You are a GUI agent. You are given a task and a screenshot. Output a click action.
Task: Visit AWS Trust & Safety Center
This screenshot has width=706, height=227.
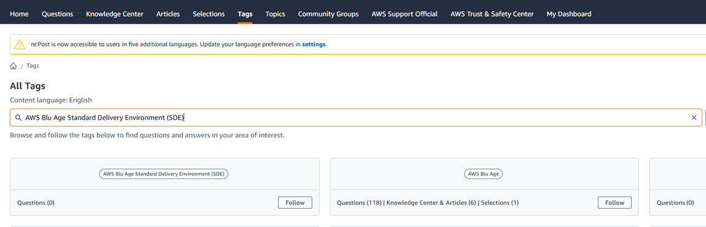pyautogui.click(x=492, y=14)
